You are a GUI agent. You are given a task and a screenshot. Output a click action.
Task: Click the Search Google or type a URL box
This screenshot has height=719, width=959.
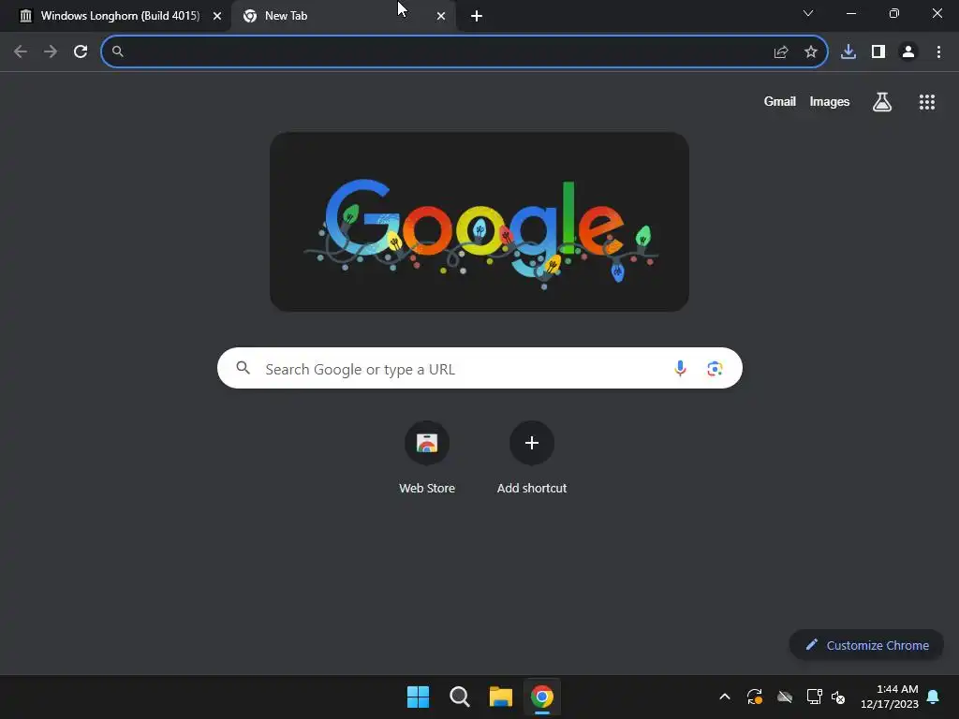click(x=479, y=368)
